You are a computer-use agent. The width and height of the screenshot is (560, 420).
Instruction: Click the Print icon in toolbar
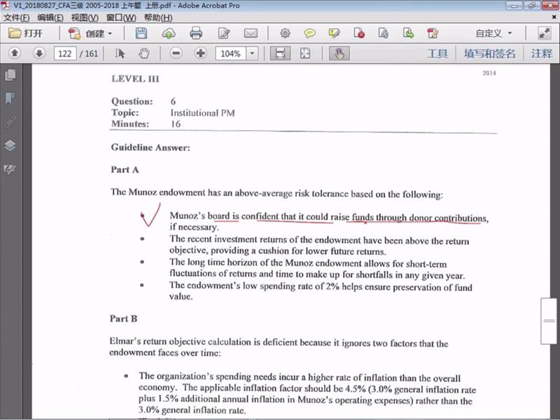click(x=196, y=33)
